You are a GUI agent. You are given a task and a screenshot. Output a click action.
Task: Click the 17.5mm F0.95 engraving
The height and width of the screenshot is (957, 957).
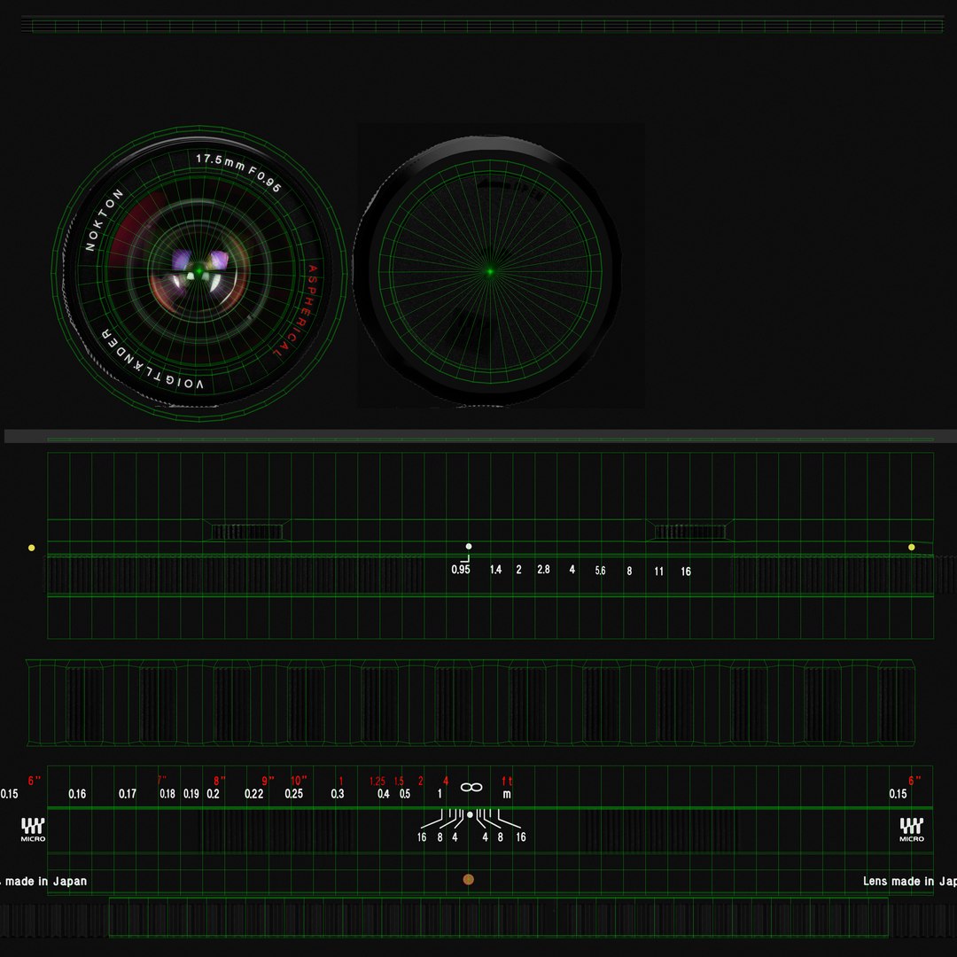[239, 172]
